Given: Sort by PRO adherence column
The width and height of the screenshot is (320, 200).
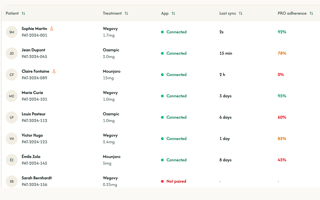Looking at the screenshot, I should point(311,13).
